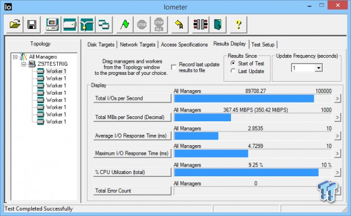This screenshot has width=351, height=216.
Task: Click the % CPU Utilization progress bar
Action: pyautogui.click(x=253, y=172)
